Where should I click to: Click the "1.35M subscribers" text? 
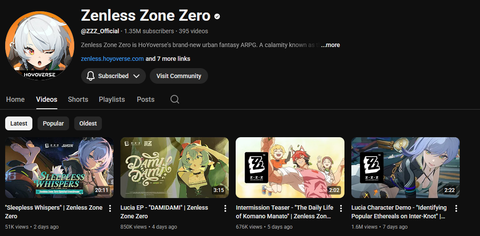(149, 31)
